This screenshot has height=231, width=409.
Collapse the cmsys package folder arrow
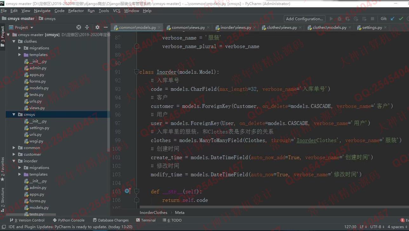pyautogui.click(x=14, y=115)
